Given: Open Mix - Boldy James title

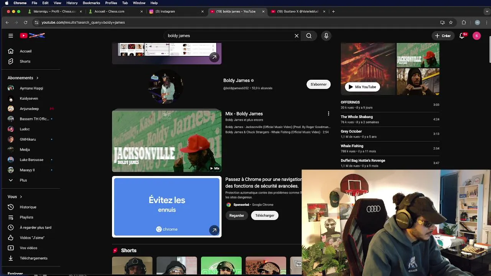Looking at the screenshot, I should click(x=244, y=114).
